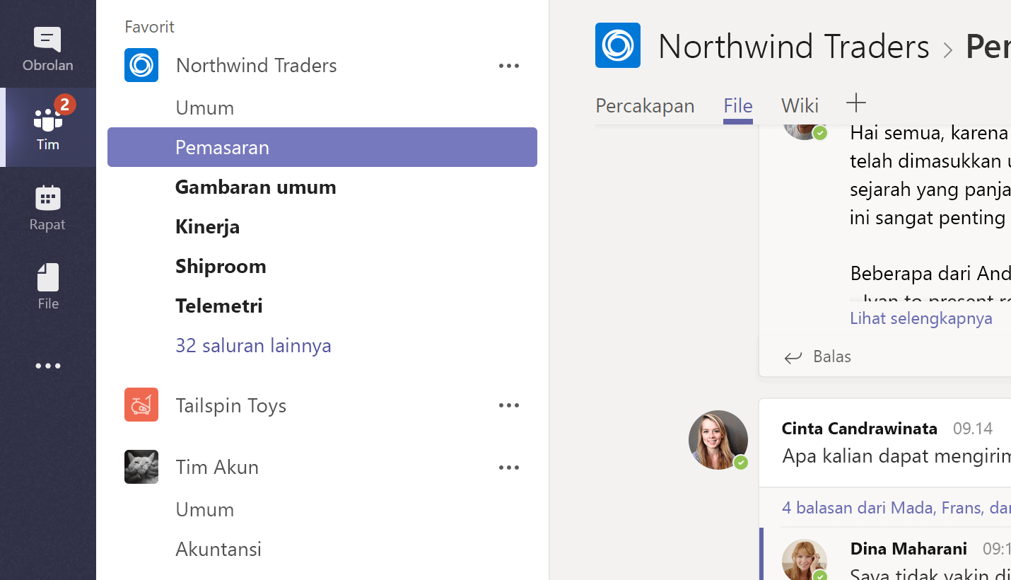The image size is (1011, 580).
Task: Click Dina Maharani sender name
Action: pos(908,549)
